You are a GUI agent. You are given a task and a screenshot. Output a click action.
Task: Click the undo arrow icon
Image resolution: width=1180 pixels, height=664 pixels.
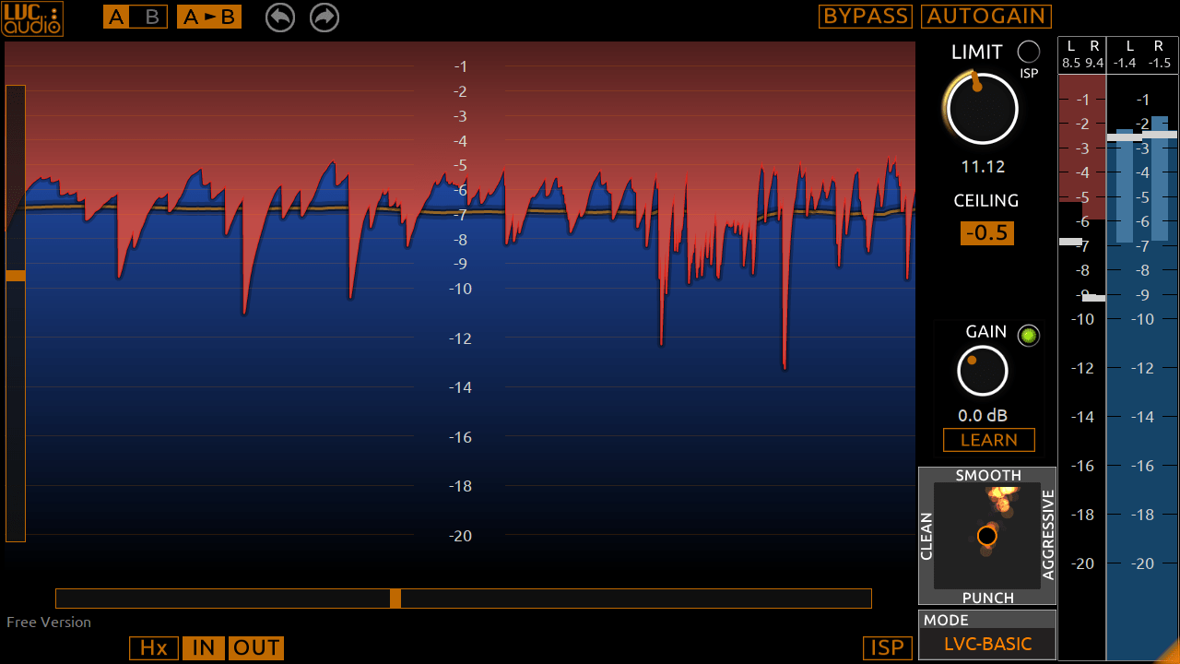pos(280,17)
